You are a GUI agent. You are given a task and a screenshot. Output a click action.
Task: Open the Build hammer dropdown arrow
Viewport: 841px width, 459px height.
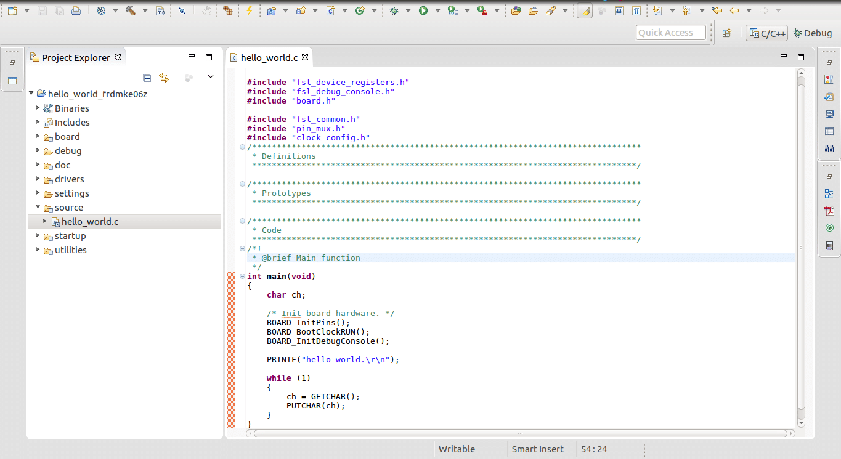[x=145, y=10]
